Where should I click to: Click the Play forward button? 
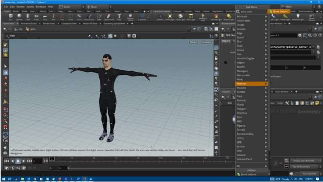(24, 161)
